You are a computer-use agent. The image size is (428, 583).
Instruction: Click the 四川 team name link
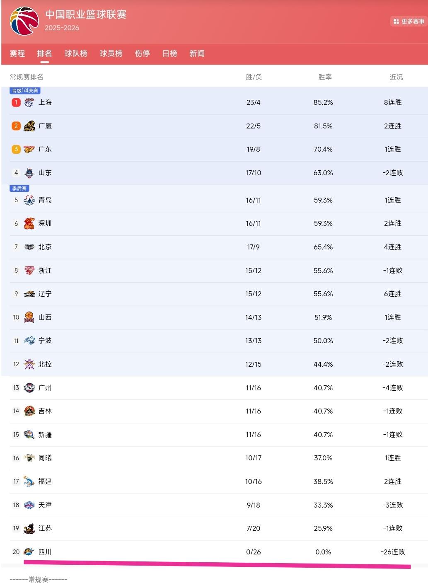pyautogui.click(x=45, y=552)
